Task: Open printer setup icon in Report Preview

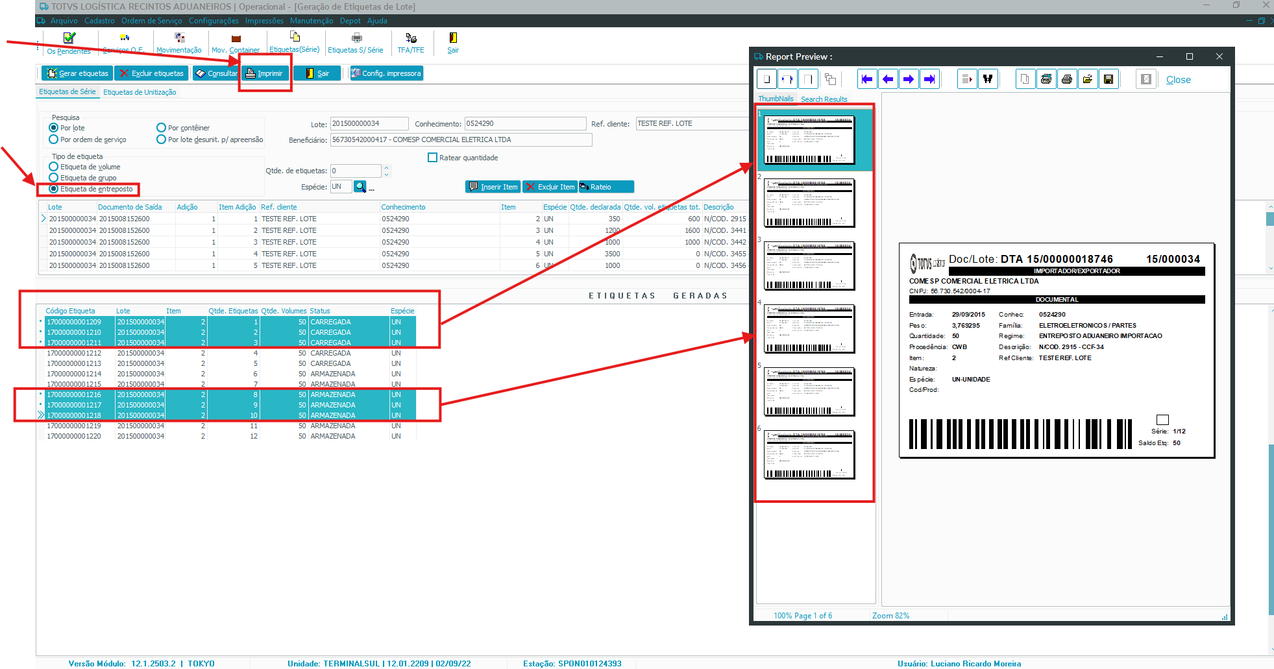Action: 1046,79
